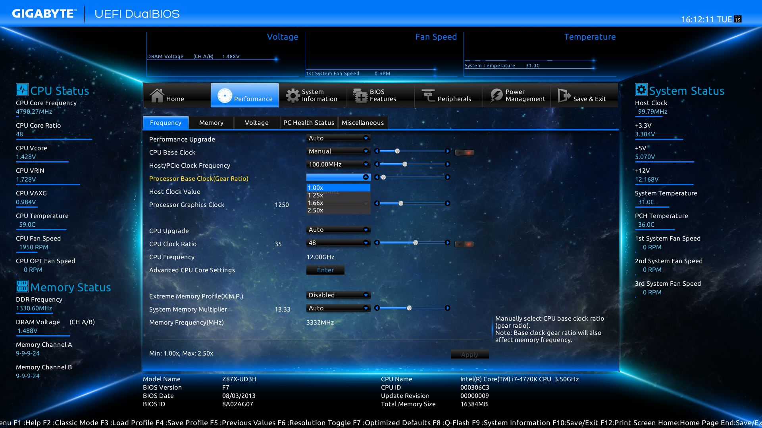This screenshot has width=762, height=428.
Task: Open System Information gear icon
Action: coord(293,96)
